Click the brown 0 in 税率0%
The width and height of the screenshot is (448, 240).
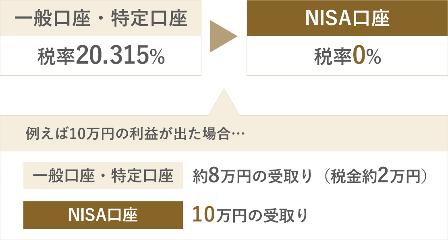358,57
